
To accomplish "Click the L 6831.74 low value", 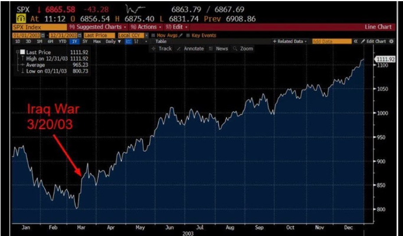I will coord(180,19).
